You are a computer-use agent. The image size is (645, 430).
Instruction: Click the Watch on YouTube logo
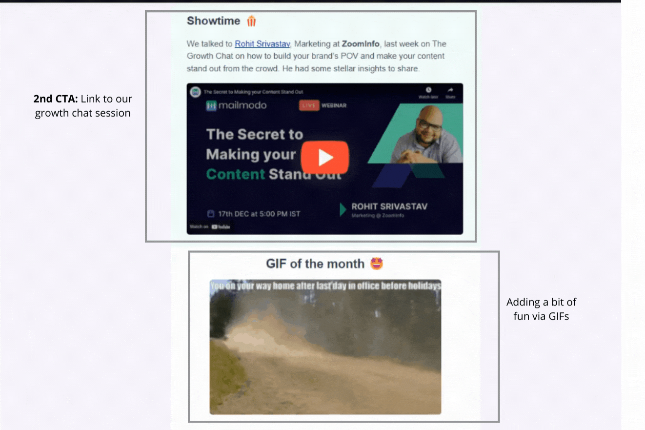pos(221,227)
